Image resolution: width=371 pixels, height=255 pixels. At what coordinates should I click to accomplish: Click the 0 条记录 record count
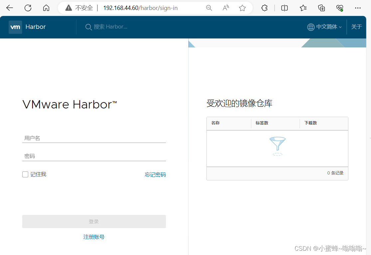click(335, 173)
